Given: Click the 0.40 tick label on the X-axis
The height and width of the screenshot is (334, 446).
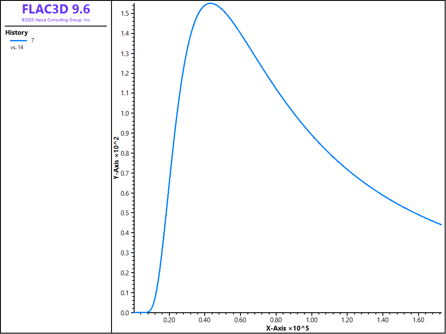Looking at the screenshot, I should pos(205,320).
